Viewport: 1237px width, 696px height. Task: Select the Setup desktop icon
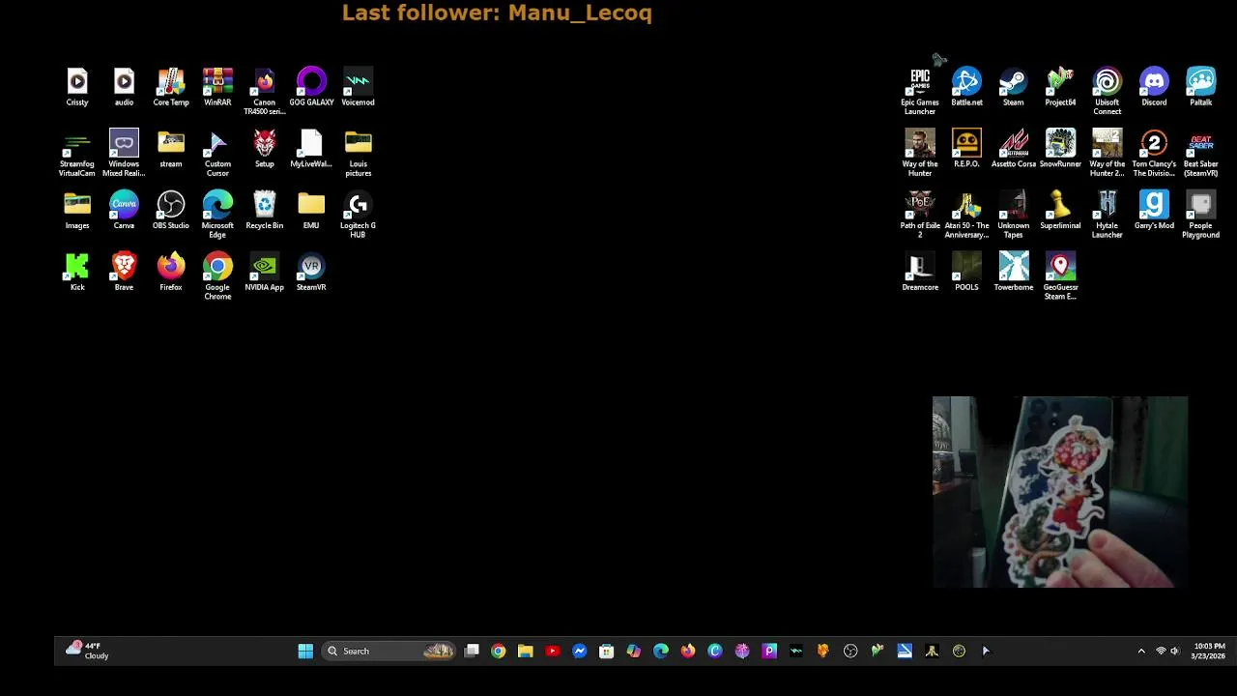pos(264,149)
